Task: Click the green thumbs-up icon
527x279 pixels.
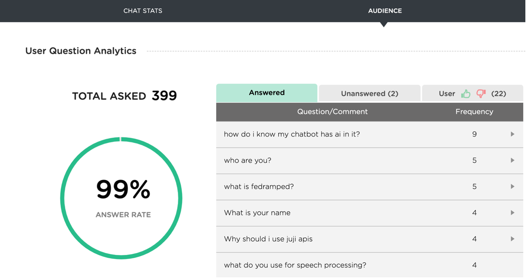Action: pos(466,94)
